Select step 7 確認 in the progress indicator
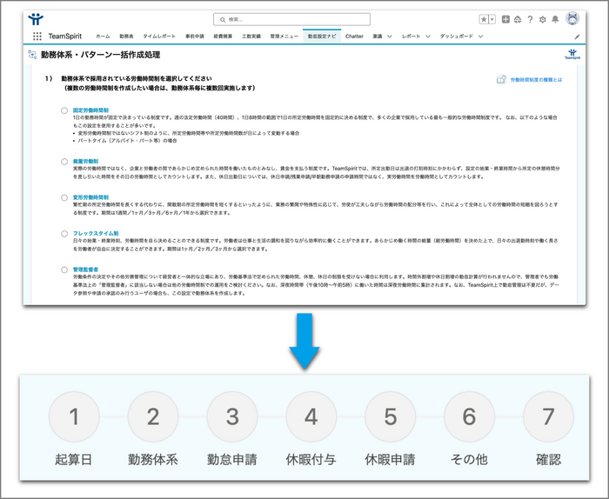 tap(548, 416)
